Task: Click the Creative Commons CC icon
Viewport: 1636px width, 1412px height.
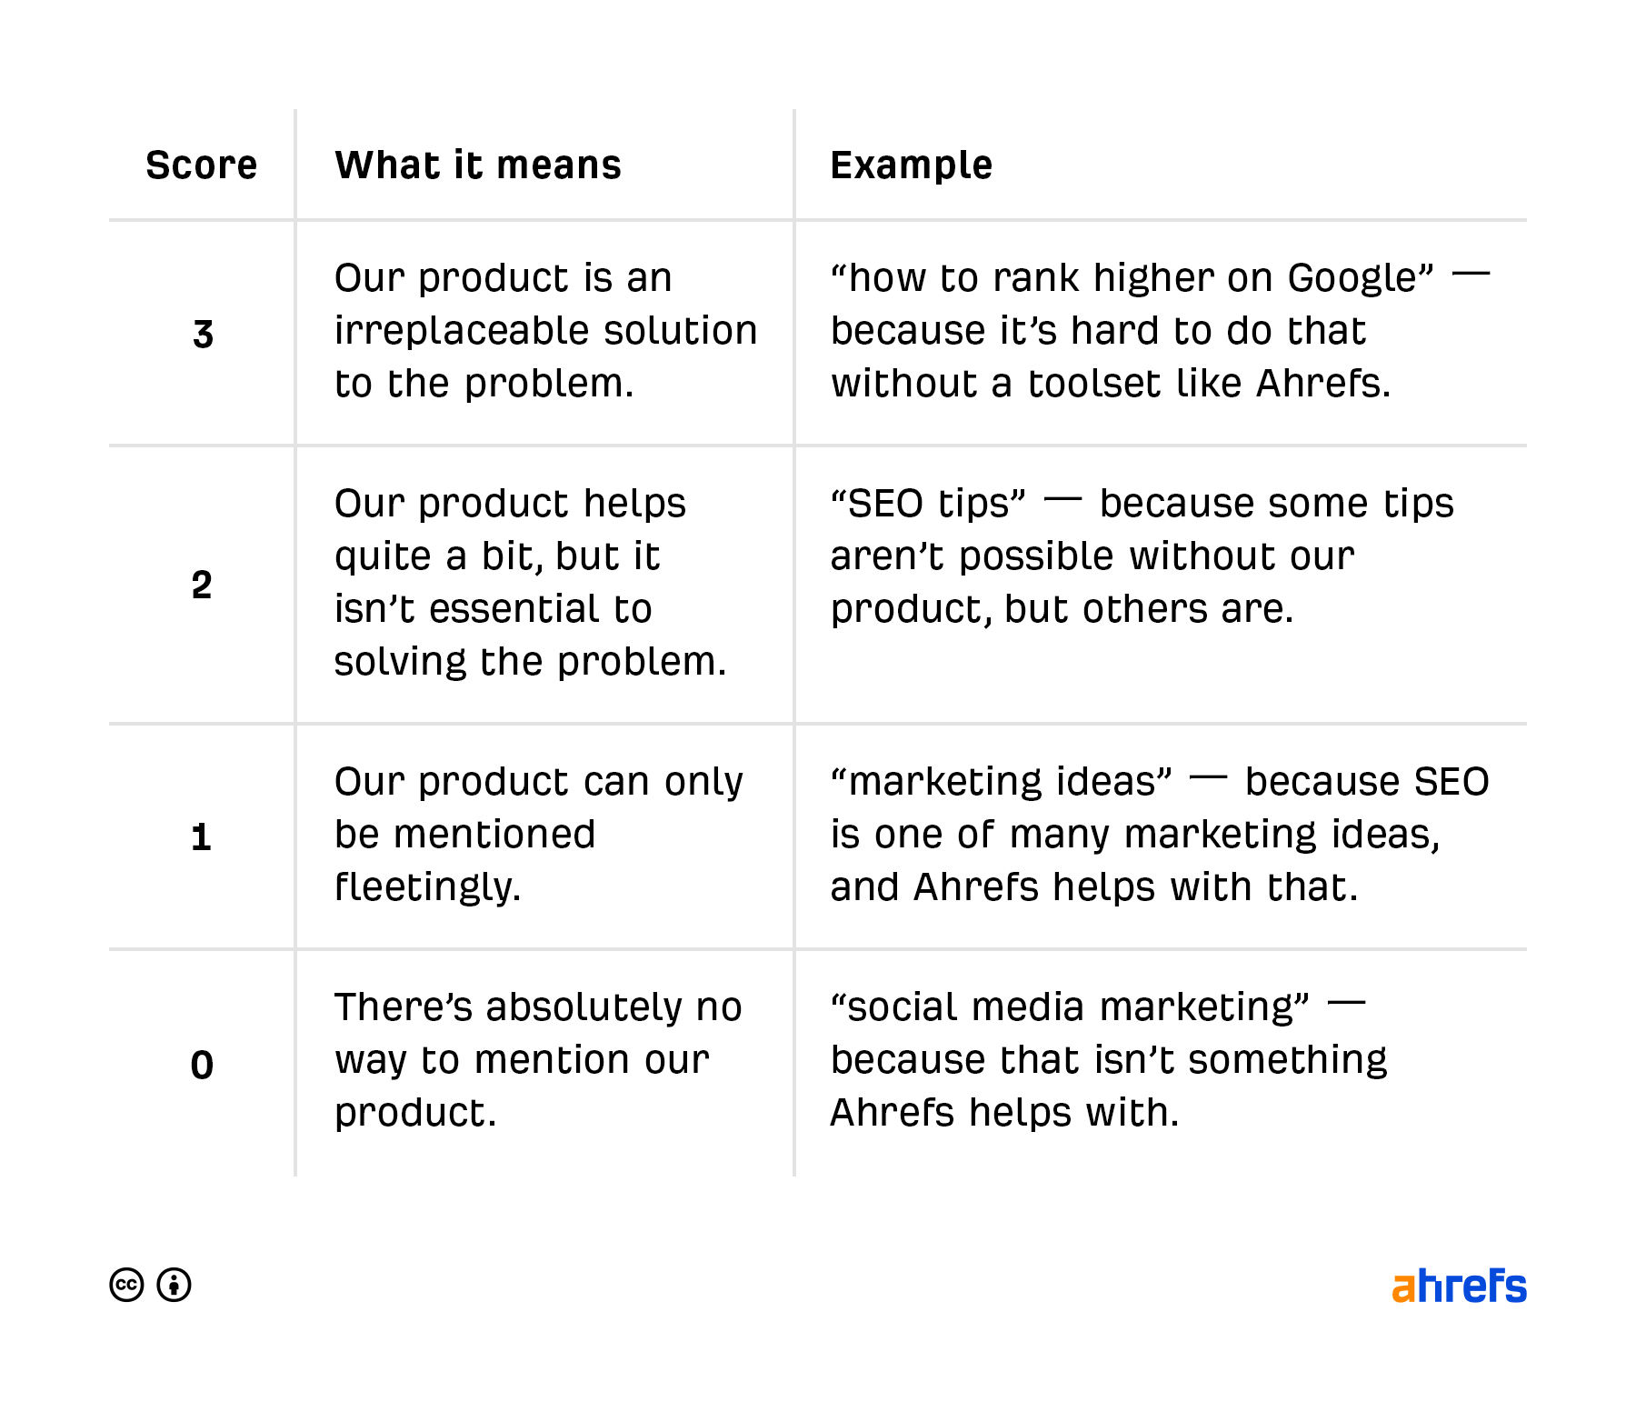Action: click(x=126, y=1285)
